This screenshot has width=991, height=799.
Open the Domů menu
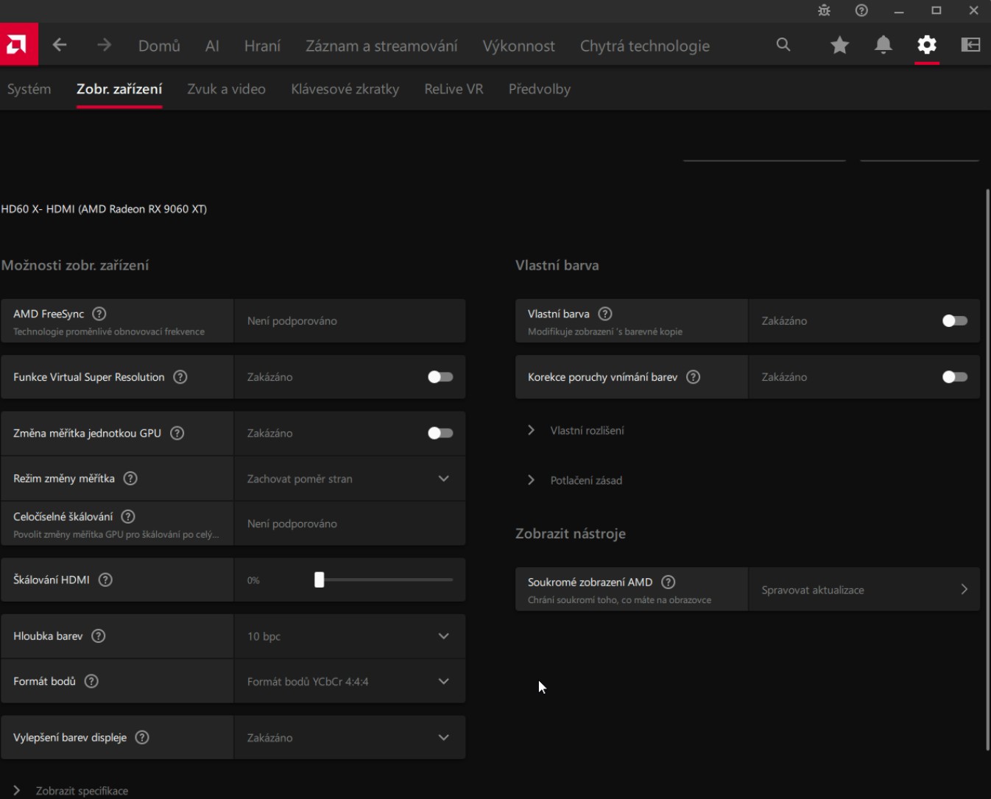click(x=159, y=46)
